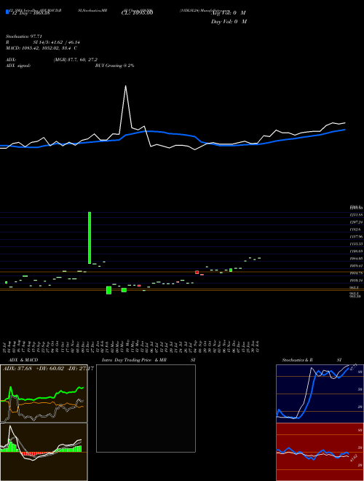364x481 pixels.
Task: Click the "Day Vol: 0 M" readout
Action: coord(229,22)
